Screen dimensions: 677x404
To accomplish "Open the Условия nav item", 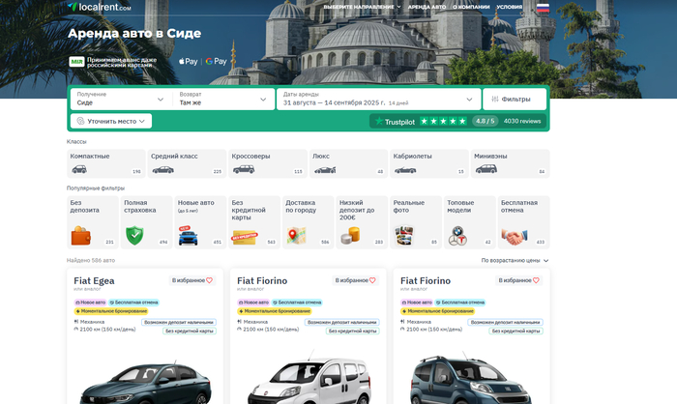I will pos(510,7).
